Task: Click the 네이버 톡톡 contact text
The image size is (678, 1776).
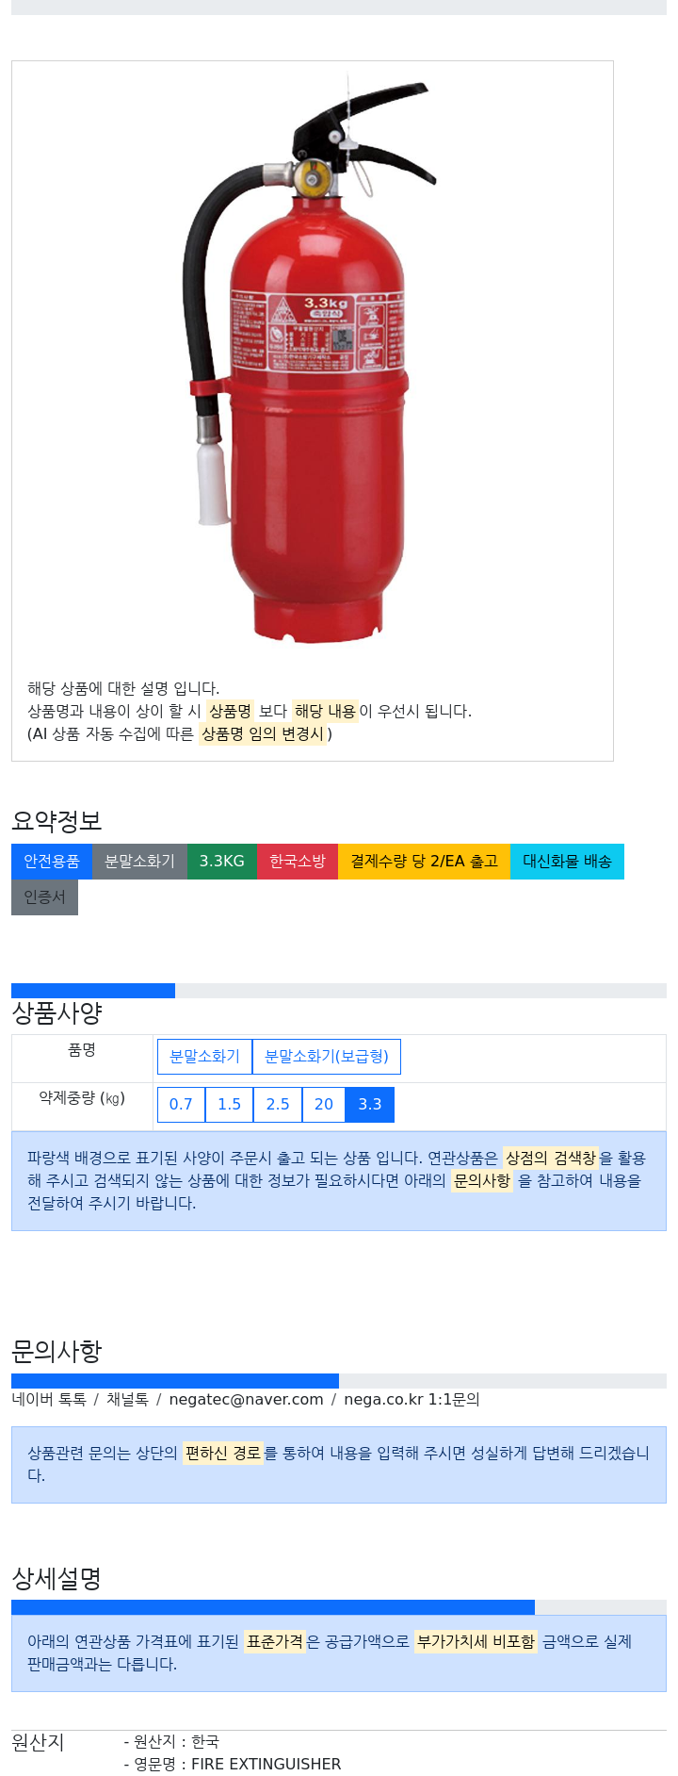Action: tap(49, 1400)
